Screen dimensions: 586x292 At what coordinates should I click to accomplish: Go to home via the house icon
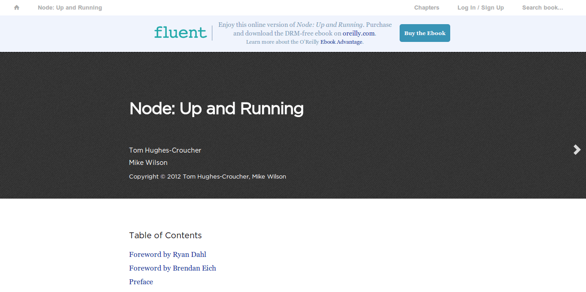pyautogui.click(x=17, y=8)
